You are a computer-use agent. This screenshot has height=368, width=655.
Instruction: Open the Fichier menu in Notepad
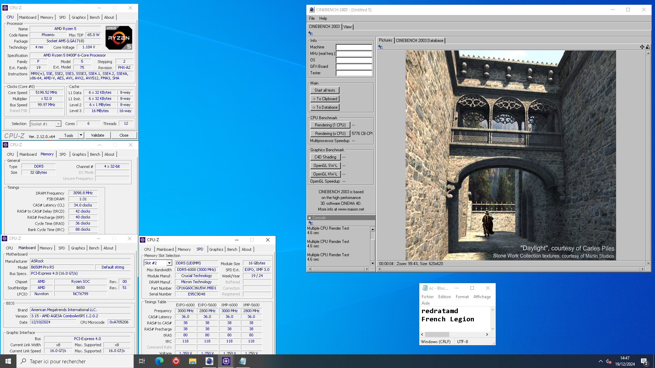(x=427, y=297)
